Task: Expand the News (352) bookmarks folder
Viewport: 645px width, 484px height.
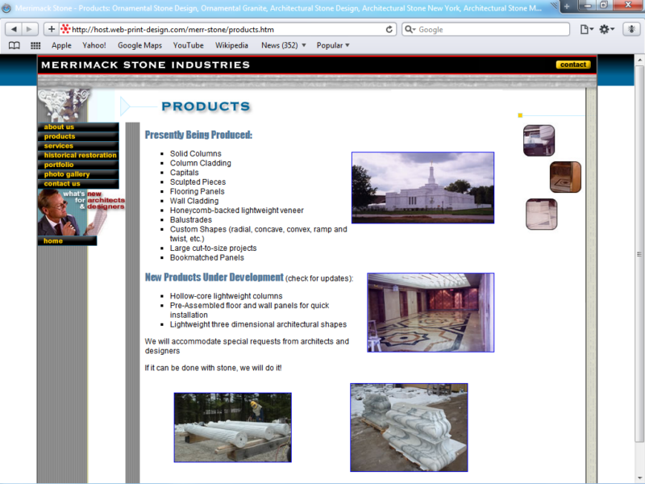Action: 284,45
